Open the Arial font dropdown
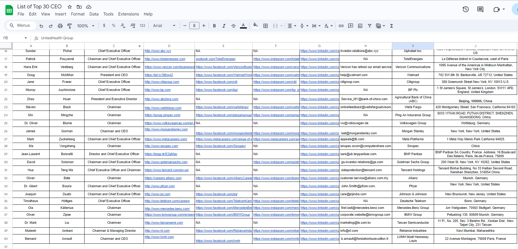 [x=164, y=26]
